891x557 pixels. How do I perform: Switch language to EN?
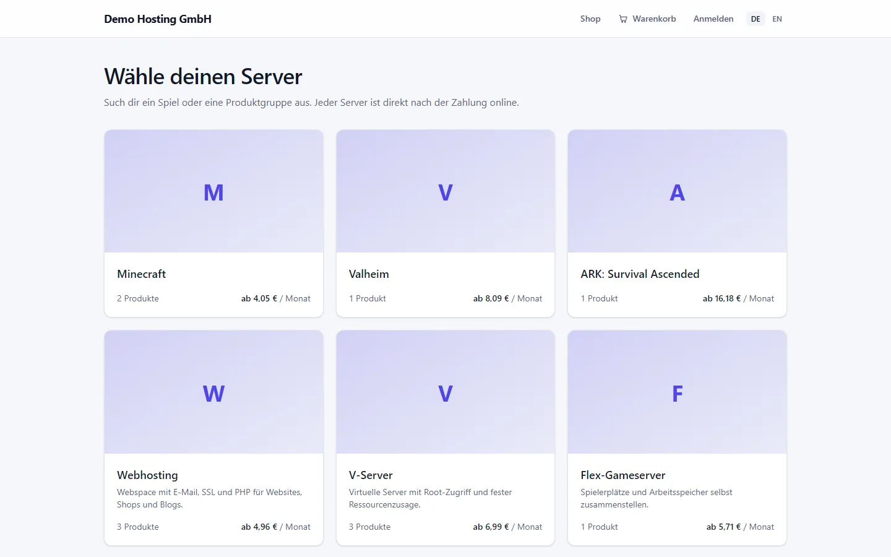(x=777, y=19)
